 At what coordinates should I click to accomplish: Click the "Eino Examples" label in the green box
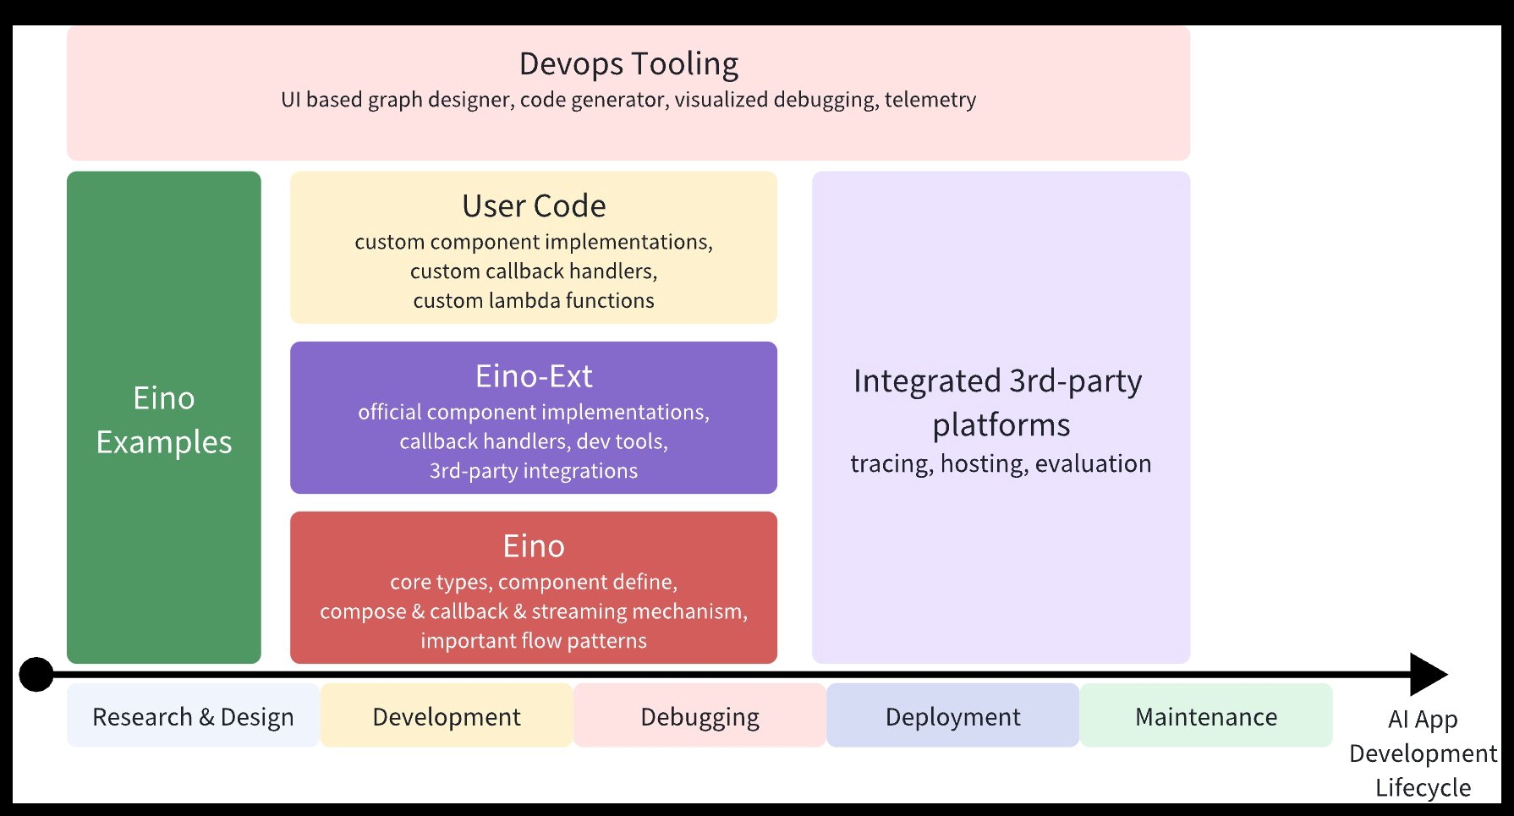[x=164, y=420]
